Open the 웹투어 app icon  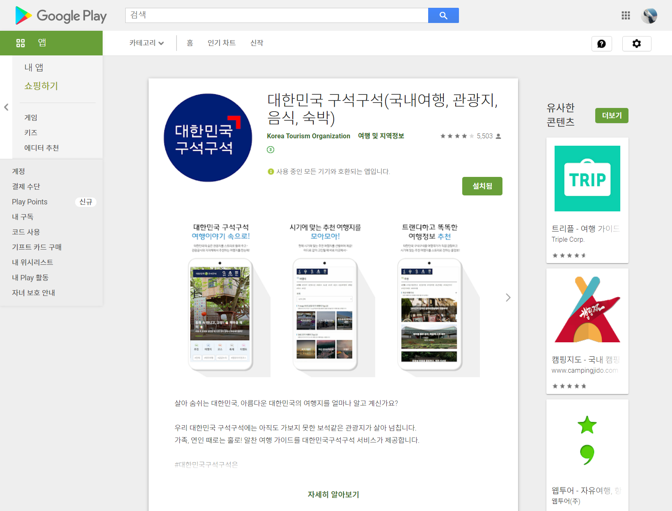[x=587, y=440]
